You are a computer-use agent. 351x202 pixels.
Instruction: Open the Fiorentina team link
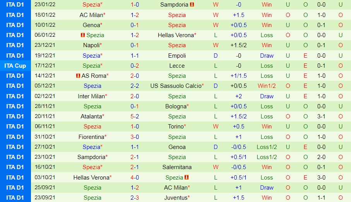point(91,137)
